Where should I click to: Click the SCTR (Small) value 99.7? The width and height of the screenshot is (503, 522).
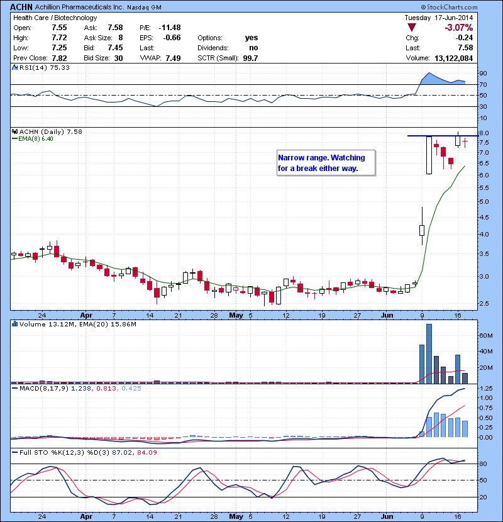(250, 58)
